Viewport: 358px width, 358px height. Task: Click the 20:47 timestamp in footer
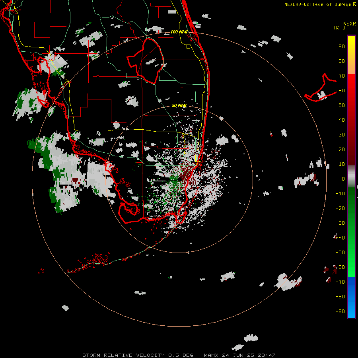pos(267,355)
